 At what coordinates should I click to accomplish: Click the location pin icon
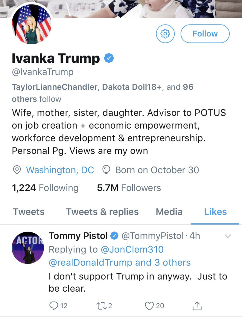pos(17,170)
